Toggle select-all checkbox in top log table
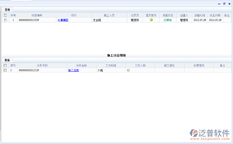233x144 pixels. pyautogui.click(x=5, y=15)
